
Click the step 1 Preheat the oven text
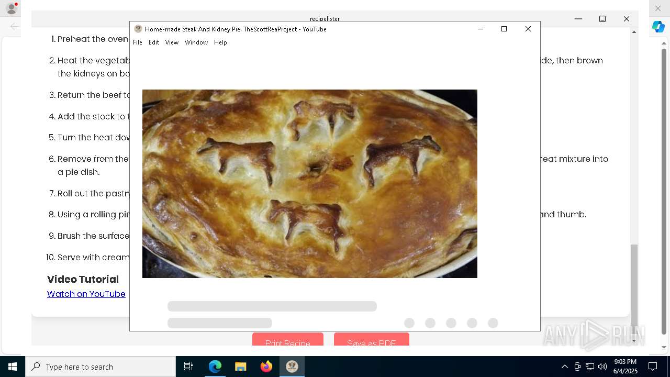tap(93, 39)
